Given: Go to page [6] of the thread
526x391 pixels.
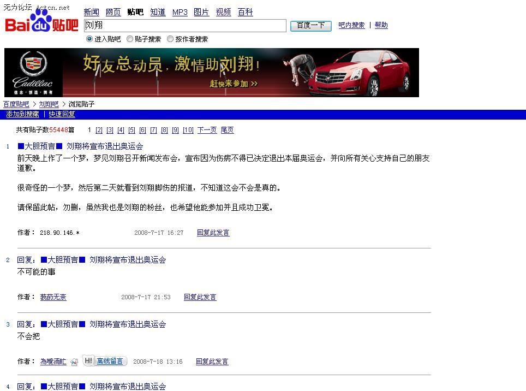Looking at the screenshot, I should point(142,130).
